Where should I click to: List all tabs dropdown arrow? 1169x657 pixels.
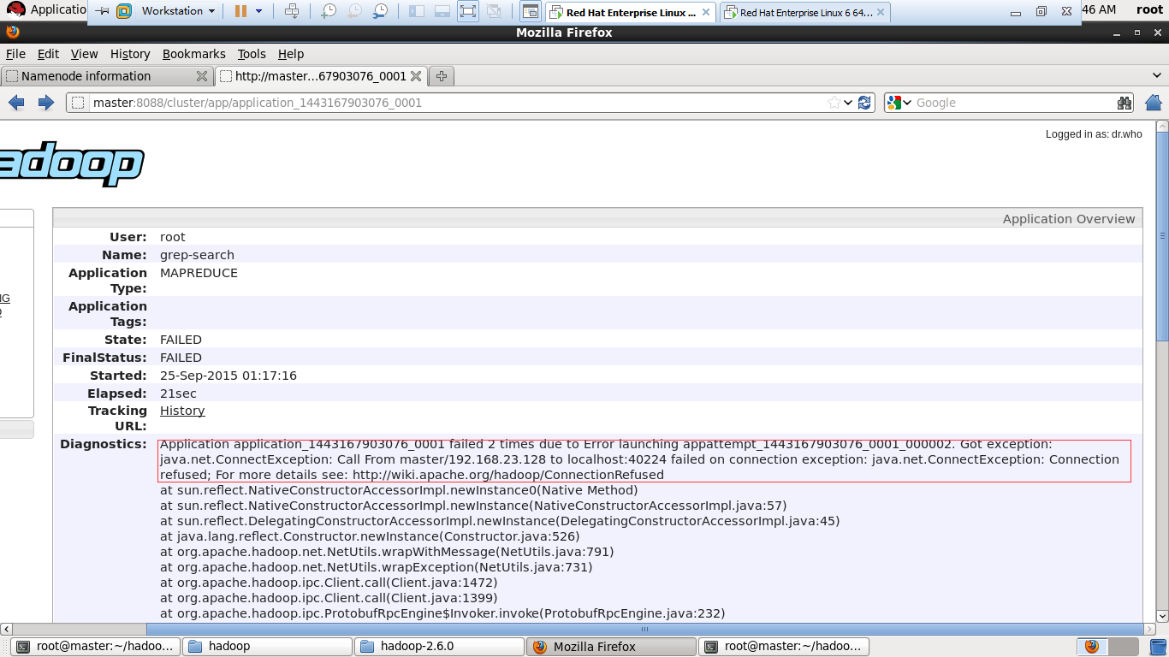point(1158,76)
